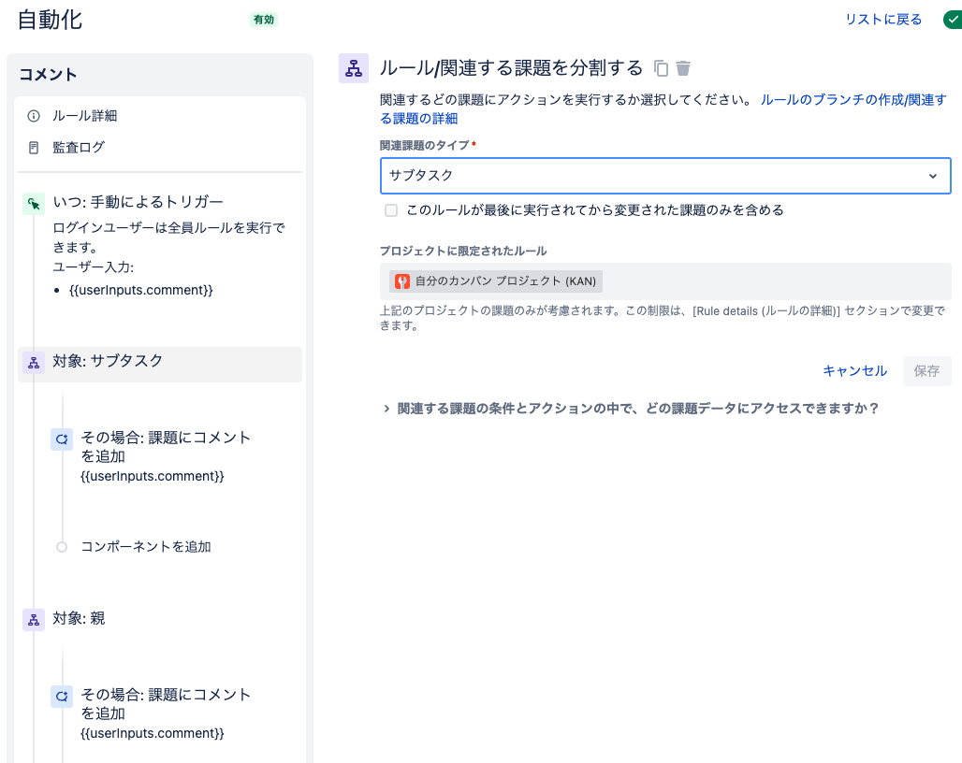This screenshot has height=763, width=962.
Task: Click the manual trigger cursor icon
Action: click(x=34, y=203)
